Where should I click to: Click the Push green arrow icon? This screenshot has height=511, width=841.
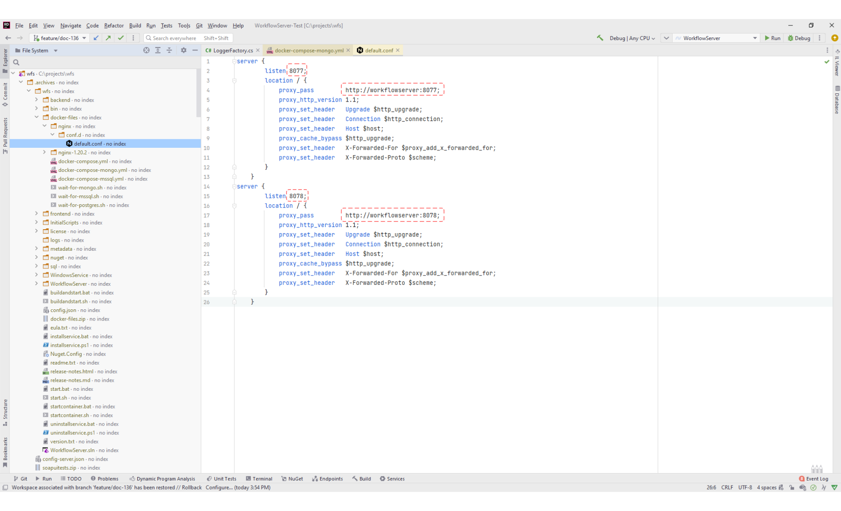pyautogui.click(x=108, y=38)
